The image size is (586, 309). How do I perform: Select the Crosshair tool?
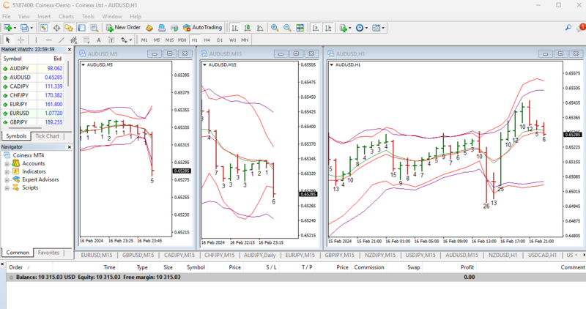click(x=21, y=40)
